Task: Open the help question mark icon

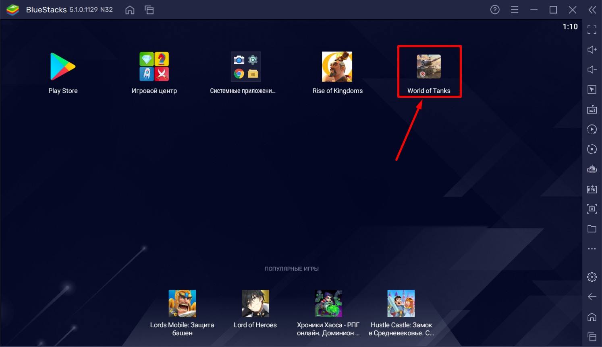Action: click(x=495, y=10)
